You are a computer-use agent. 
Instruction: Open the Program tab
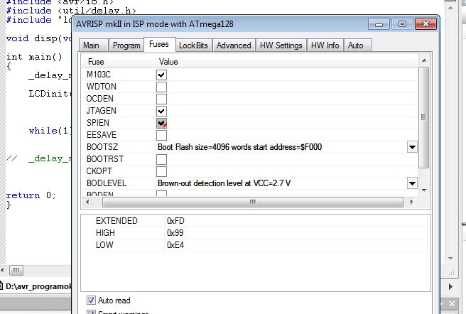126,45
